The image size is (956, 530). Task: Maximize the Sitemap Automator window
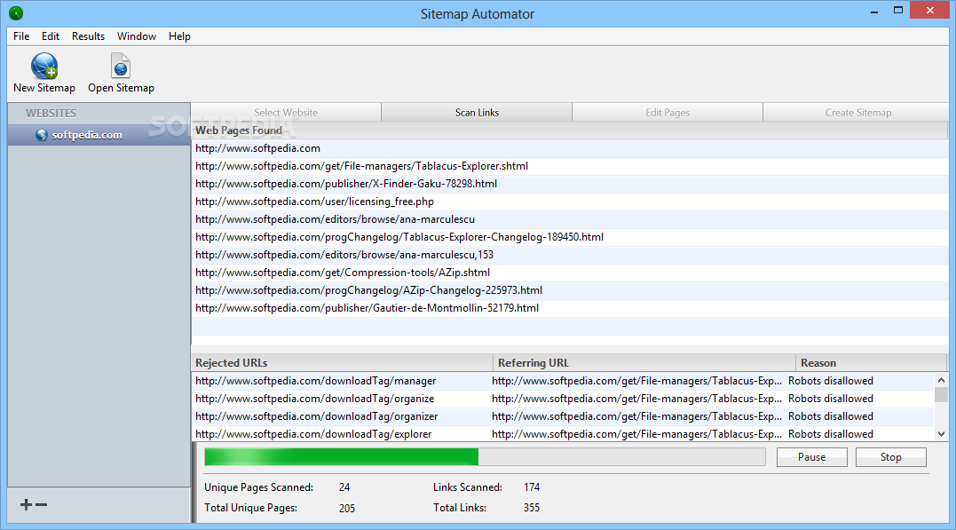point(898,11)
